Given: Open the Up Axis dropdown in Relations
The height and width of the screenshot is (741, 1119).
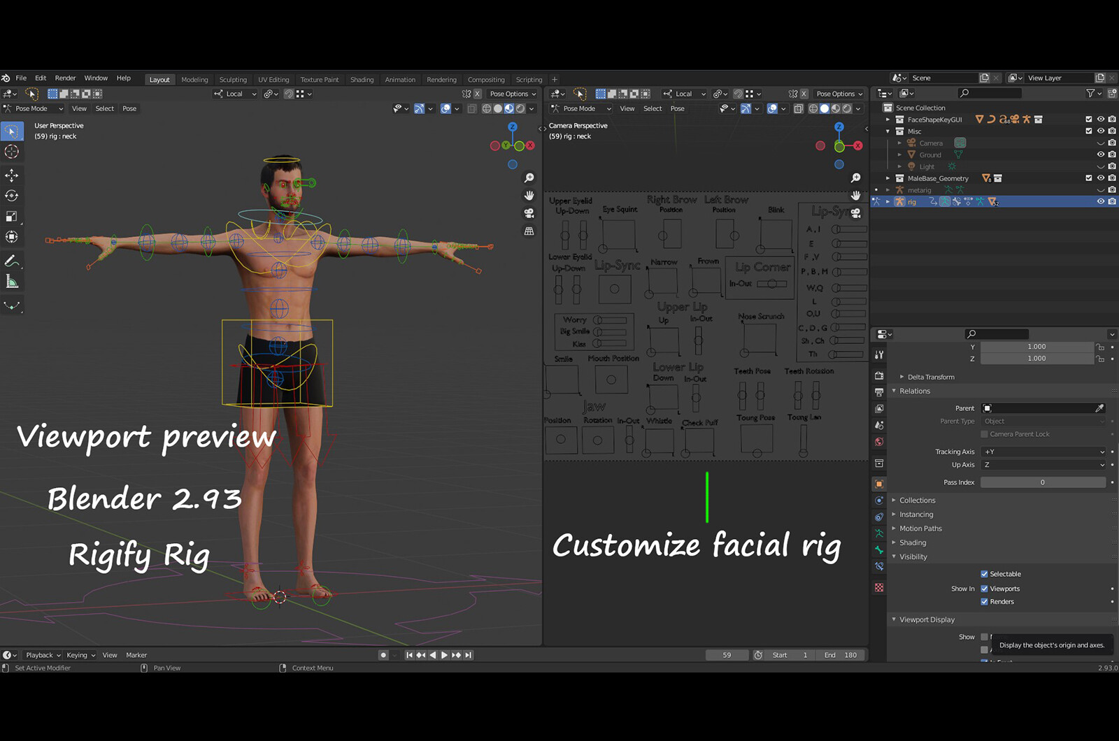Looking at the screenshot, I should (x=1042, y=464).
